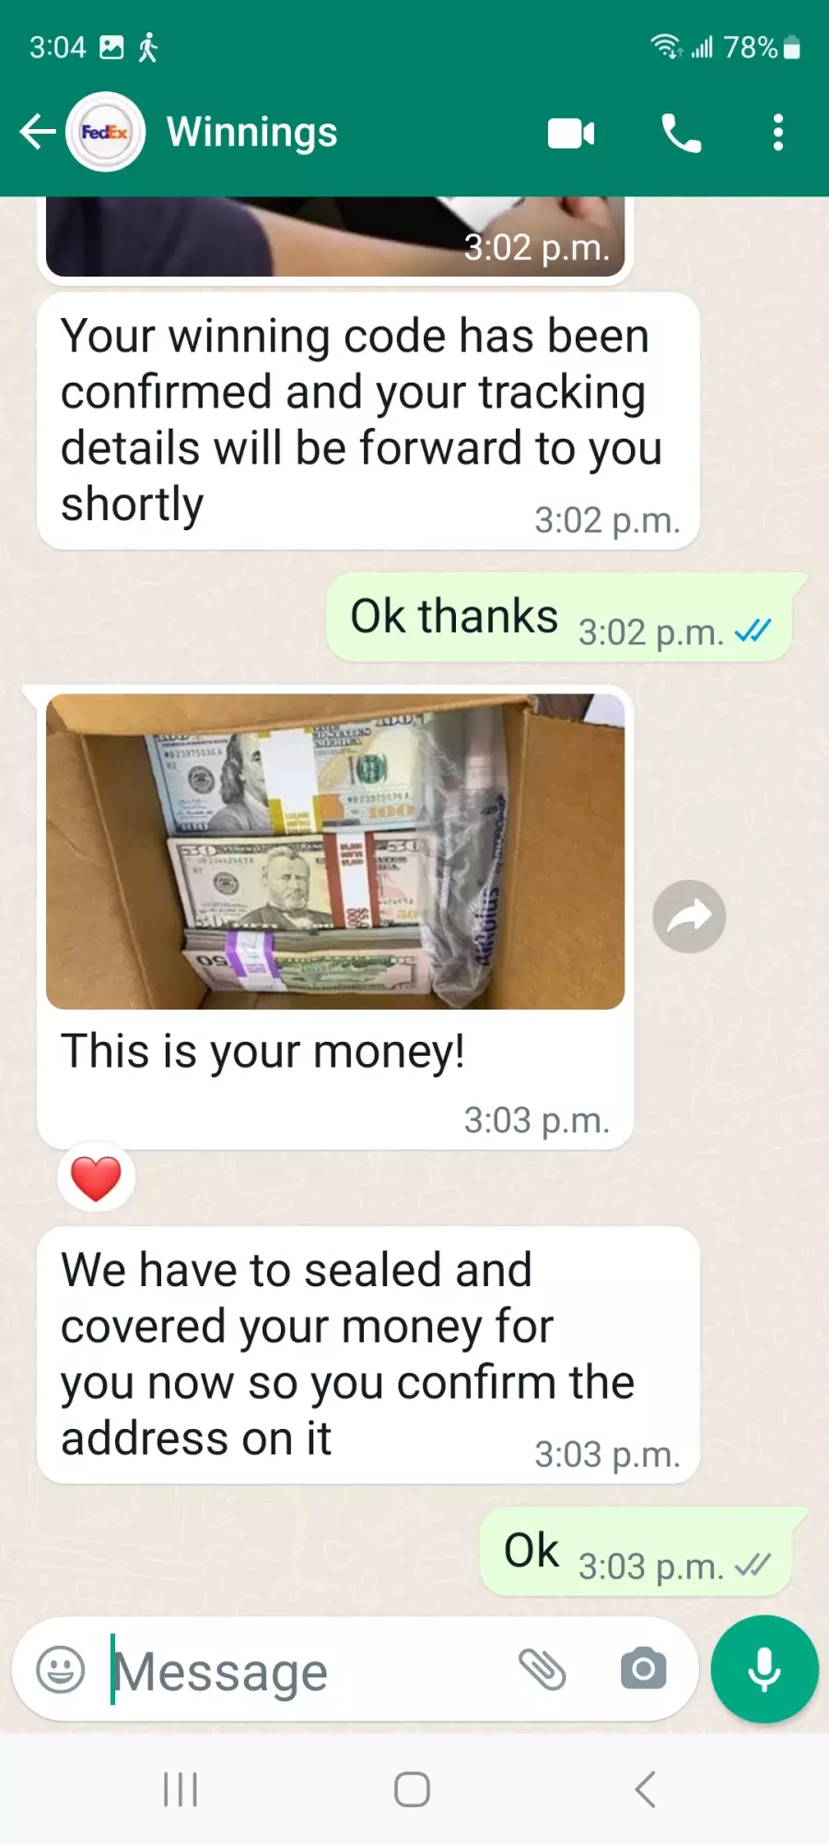Open the camera from message bar

pos(643,1670)
